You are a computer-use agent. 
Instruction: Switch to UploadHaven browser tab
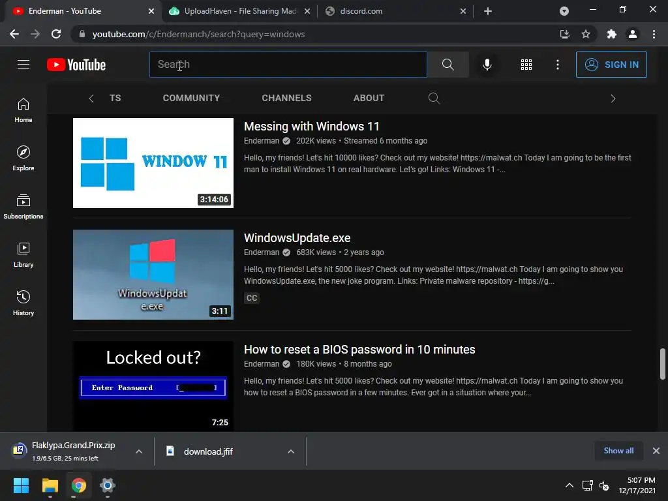click(x=239, y=11)
